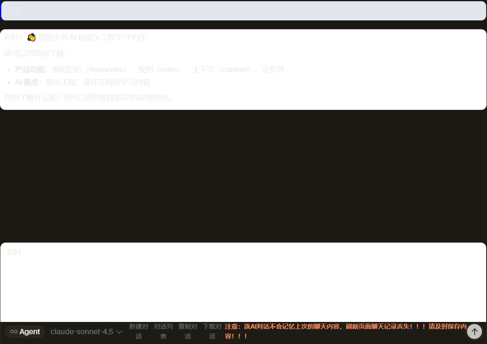
Task: Click the send arrow button
Action: (x=474, y=331)
